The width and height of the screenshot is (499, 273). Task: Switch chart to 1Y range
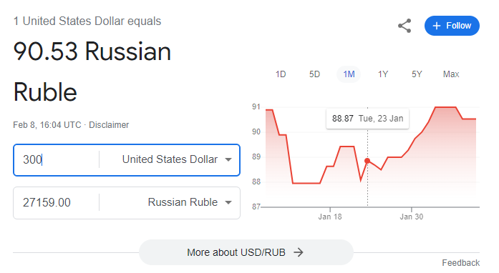point(383,74)
